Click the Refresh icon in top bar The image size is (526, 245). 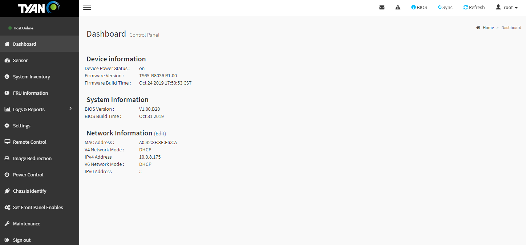tap(466, 7)
